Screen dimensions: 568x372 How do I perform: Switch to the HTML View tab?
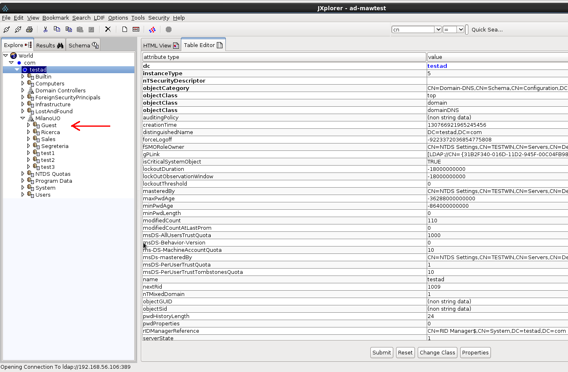(161, 45)
